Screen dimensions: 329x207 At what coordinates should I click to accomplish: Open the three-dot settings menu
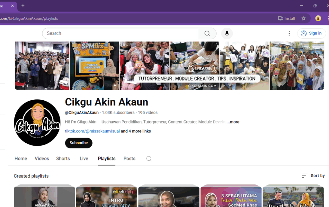pyautogui.click(x=289, y=33)
